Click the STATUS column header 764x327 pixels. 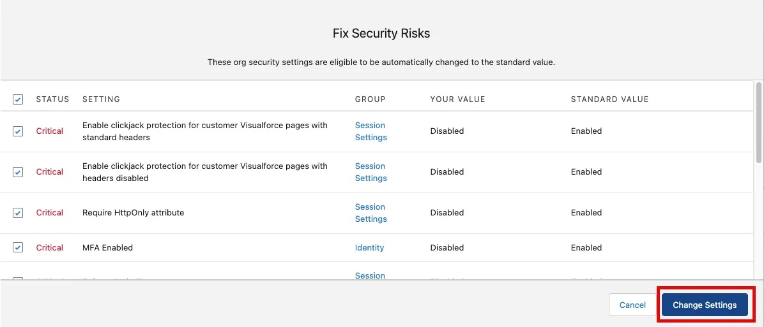(x=52, y=99)
